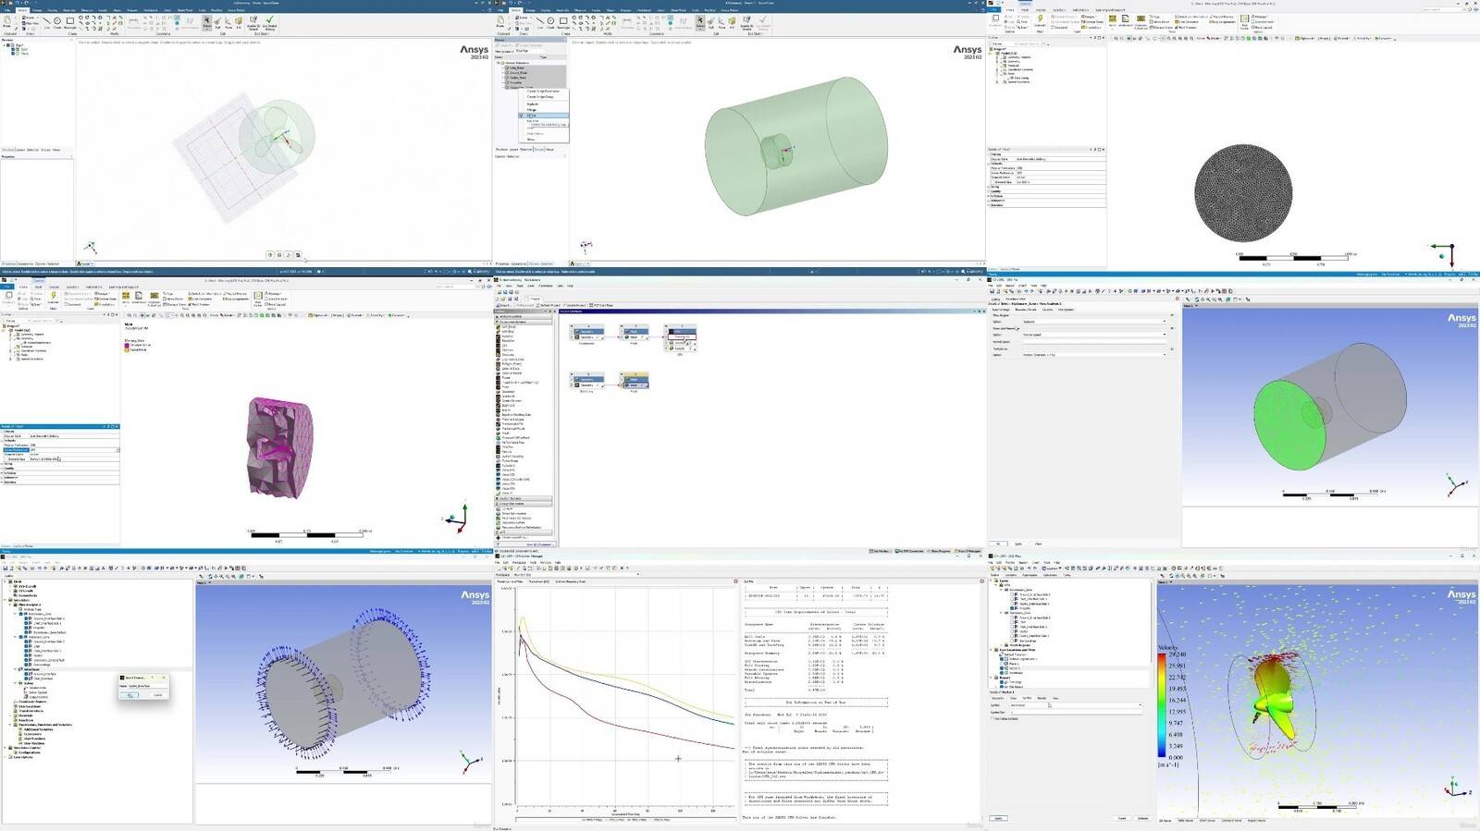The height and width of the screenshot is (831, 1480).
Task: Activate the Pull tool in cylinder-enclosure SpaceClaim window
Action: point(710,23)
